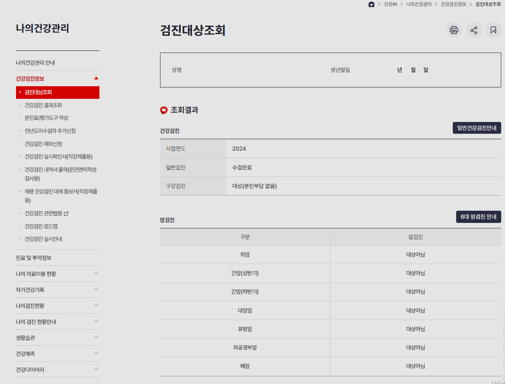Click the home icon in the breadcrumb
The width and height of the screenshot is (505, 384).
tap(371, 5)
